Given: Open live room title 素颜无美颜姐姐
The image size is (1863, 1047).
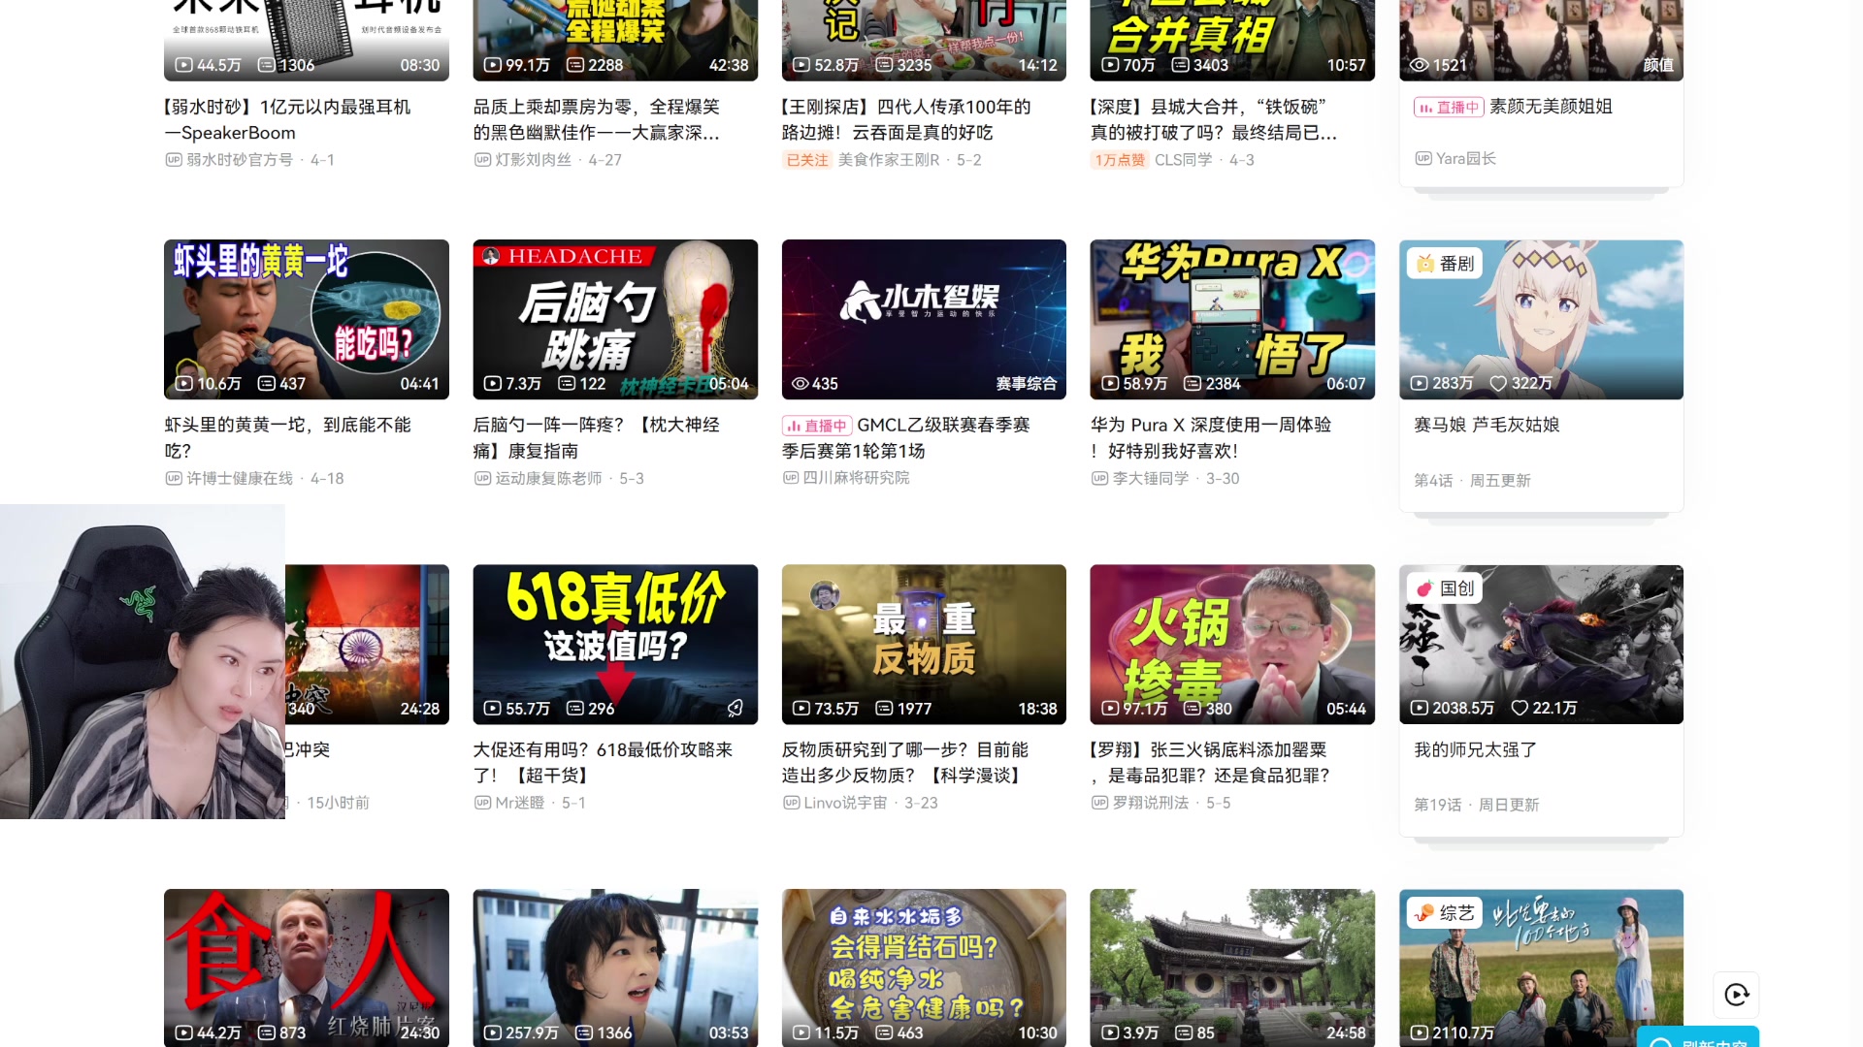Looking at the screenshot, I should 1551,107.
